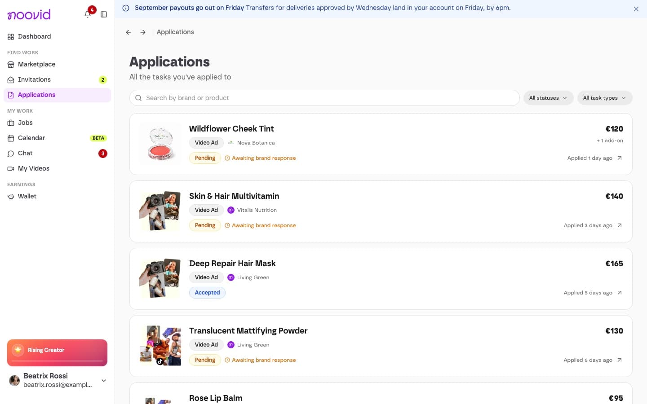Screen dimensions: 647x404
Task: Open Translucent Mattifying Powder external link arrow
Action: 620,360
